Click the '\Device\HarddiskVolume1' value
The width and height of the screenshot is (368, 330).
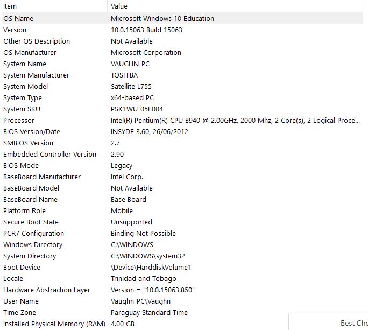[151, 268]
